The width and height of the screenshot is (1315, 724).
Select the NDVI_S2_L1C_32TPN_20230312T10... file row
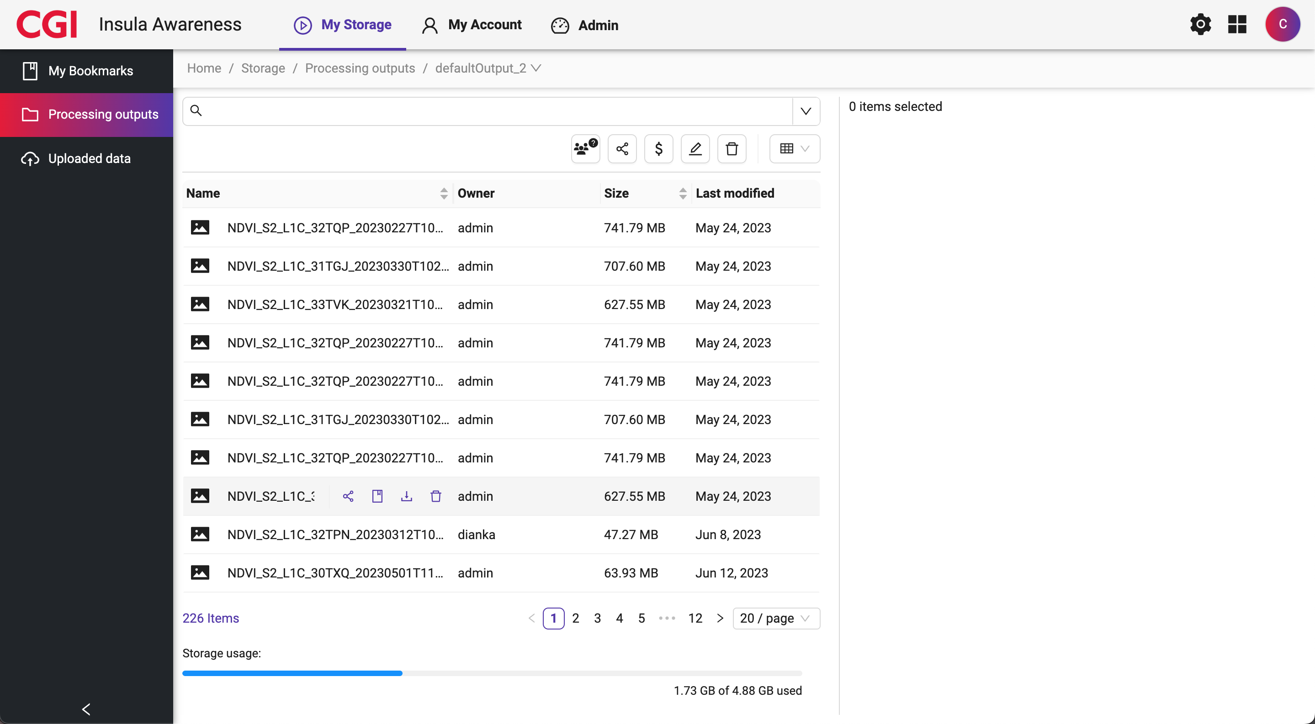point(501,535)
